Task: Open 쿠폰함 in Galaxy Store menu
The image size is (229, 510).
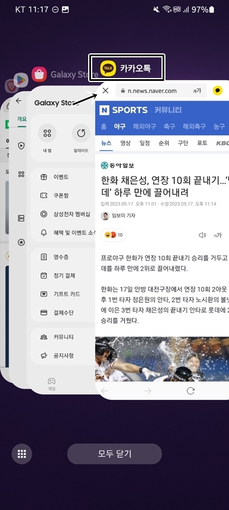Action: [61, 196]
